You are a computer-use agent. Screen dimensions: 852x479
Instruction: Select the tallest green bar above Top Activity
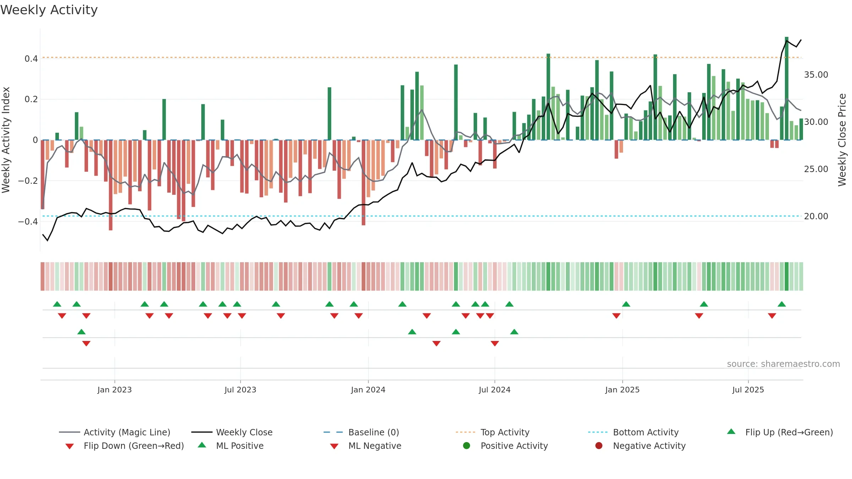pyautogui.click(x=787, y=88)
